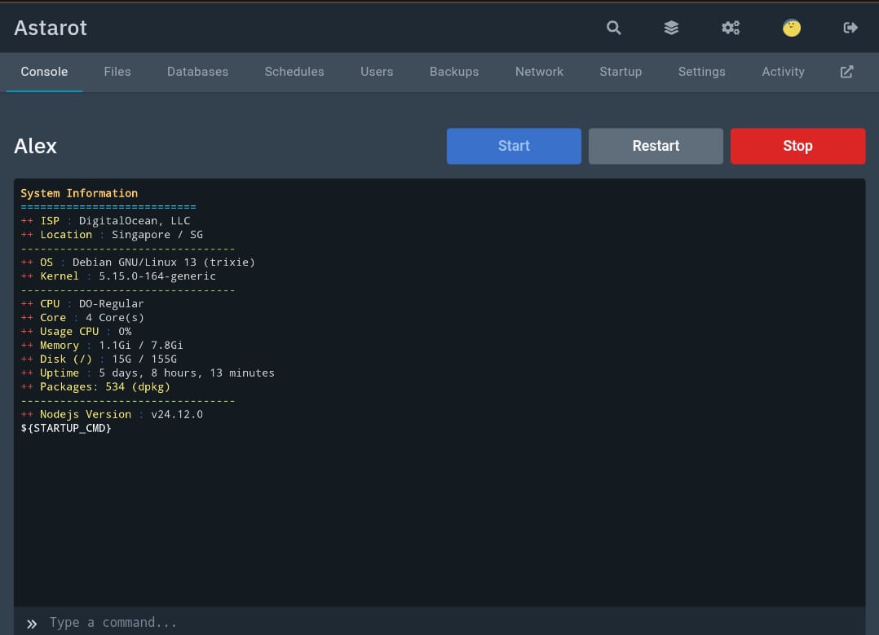The height and width of the screenshot is (635, 879).
Task: Click the double chevron command prompt icon
Action: [32, 624]
